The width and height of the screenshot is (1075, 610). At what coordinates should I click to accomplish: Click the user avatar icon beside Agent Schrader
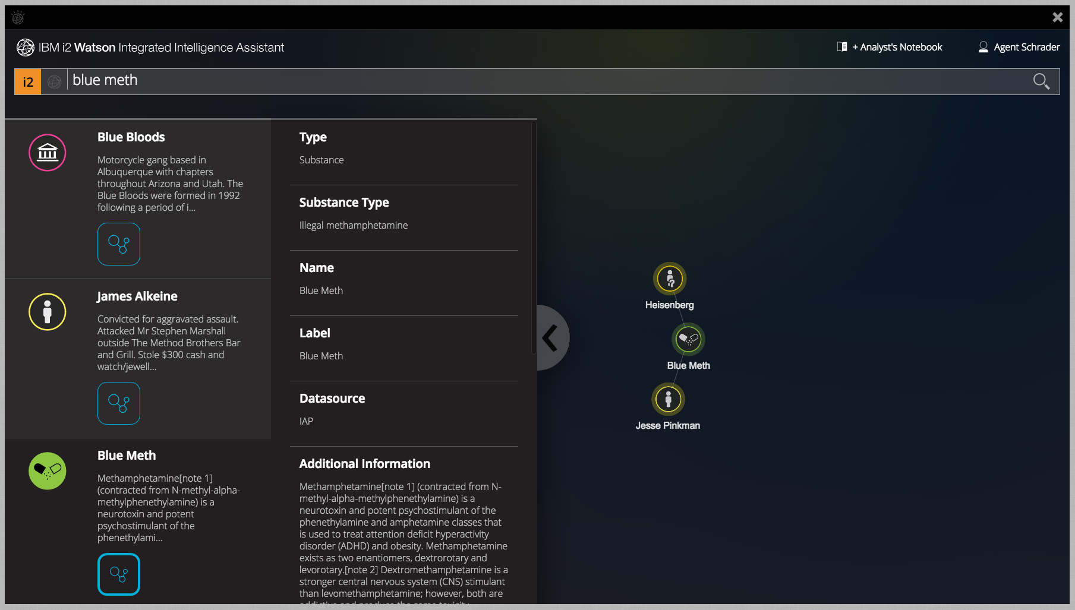(983, 47)
